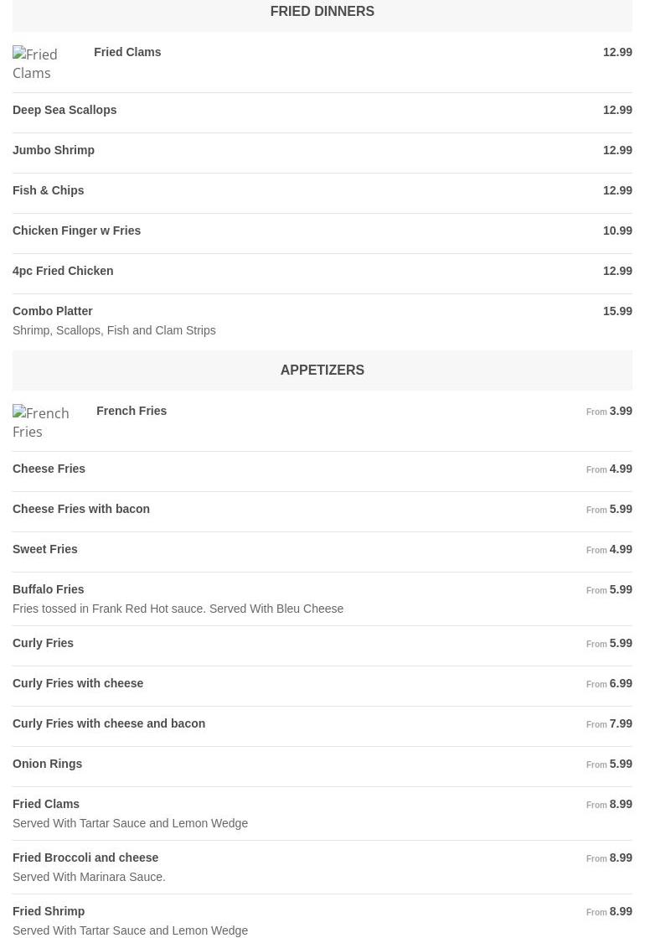Screen dimensions: 645x938
Task: Pick the 4pc Fried Chicken dinner
Action: (63, 271)
